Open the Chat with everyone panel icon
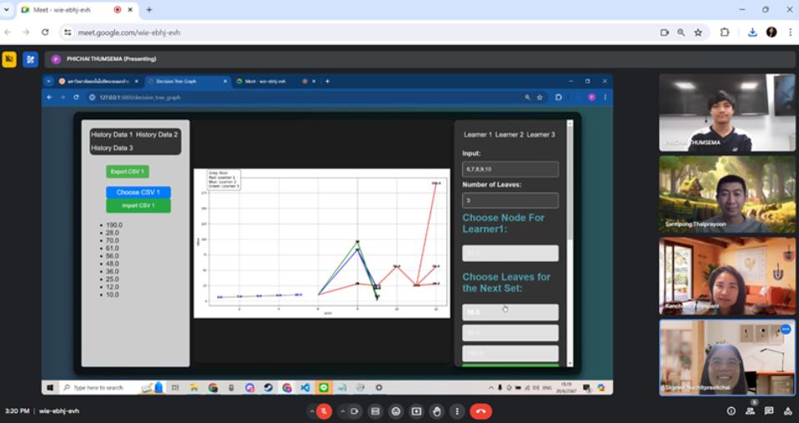 [769, 411]
